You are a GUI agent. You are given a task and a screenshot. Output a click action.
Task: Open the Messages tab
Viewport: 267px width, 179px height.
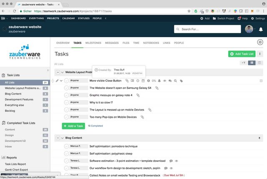tap(112, 43)
